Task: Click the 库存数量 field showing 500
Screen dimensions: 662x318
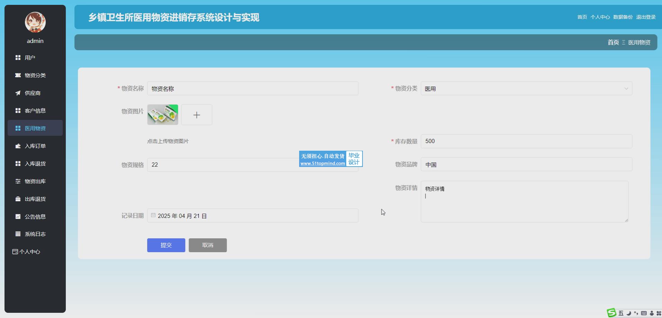Action: coord(526,141)
